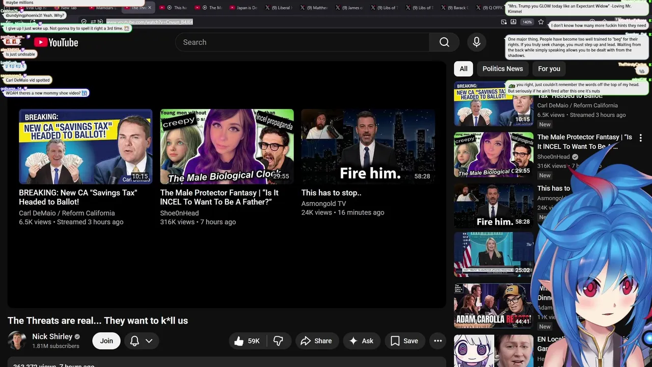Click chat message 'Is just undoable'
The height and width of the screenshot is (367, 652).
[20, 55]
